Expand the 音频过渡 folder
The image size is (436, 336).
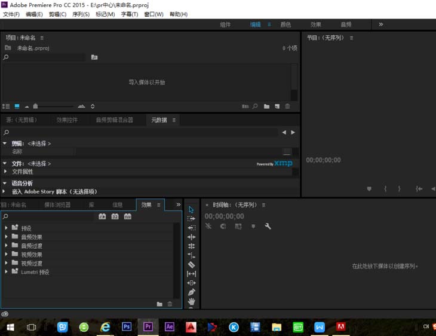pyautogui.click(x=6, y=245)
